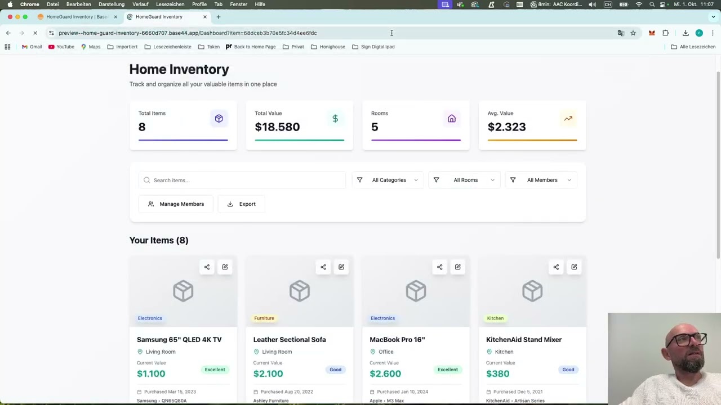This screenshot has height=405, width=721.
Task: Open the Honighouse bookmark folder
Action: (328, 47)
